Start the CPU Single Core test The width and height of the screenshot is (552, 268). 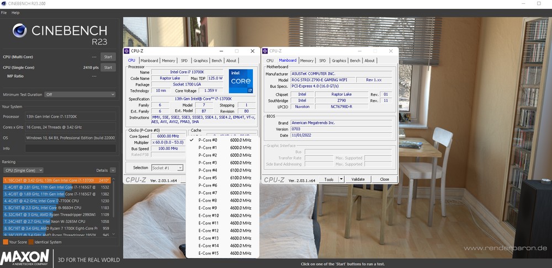tap(108, 67)
